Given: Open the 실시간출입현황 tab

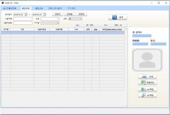Looking at the screenshot, I should point(10,8).
